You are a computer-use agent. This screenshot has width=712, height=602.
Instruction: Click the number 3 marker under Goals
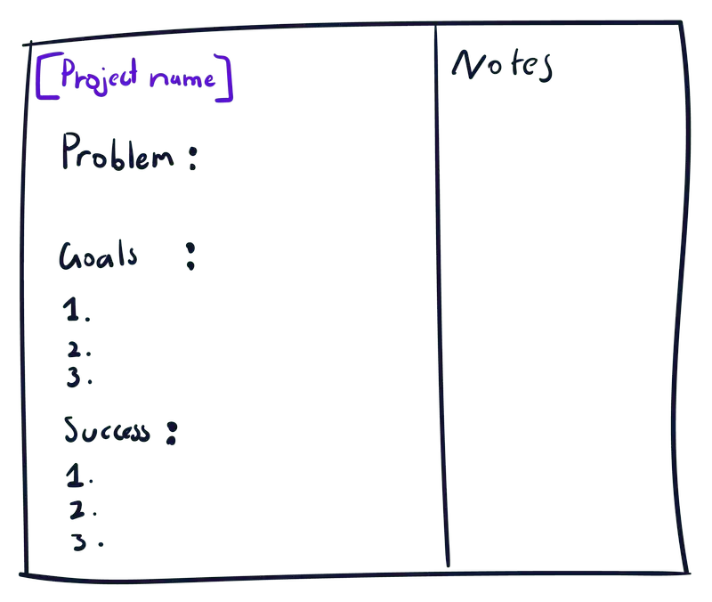pyautogui.click(x=74, y=377)
